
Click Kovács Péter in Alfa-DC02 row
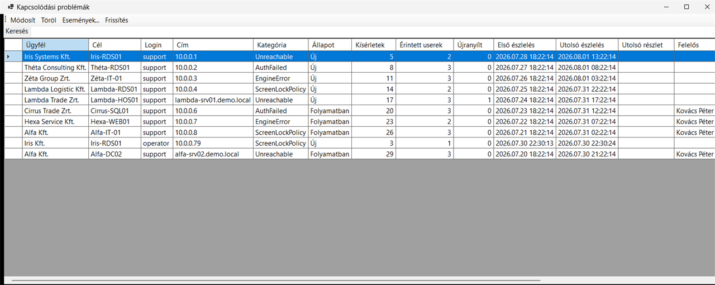694,154
